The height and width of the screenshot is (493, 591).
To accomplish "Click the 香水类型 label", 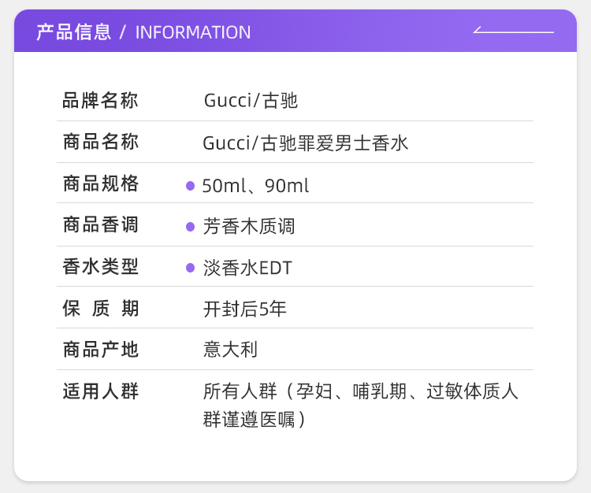I will [x=100, y=267].
